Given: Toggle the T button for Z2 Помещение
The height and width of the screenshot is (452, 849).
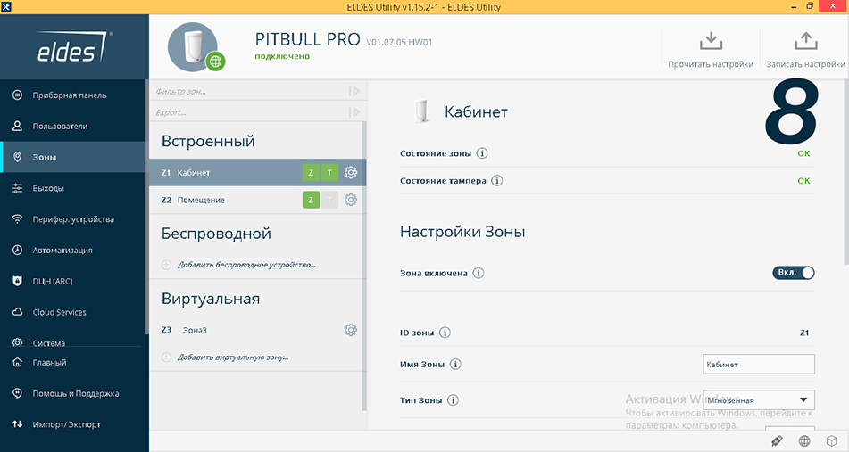Looking at the screenshot, I should (x=329, y=200).
